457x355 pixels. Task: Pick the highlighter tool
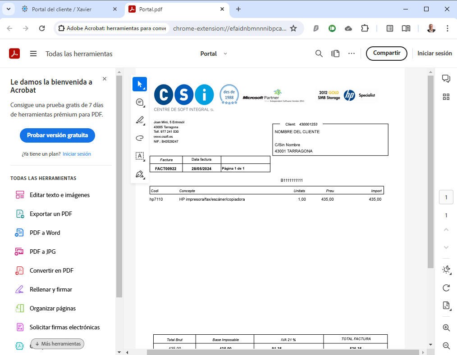[x=140, y=120]
